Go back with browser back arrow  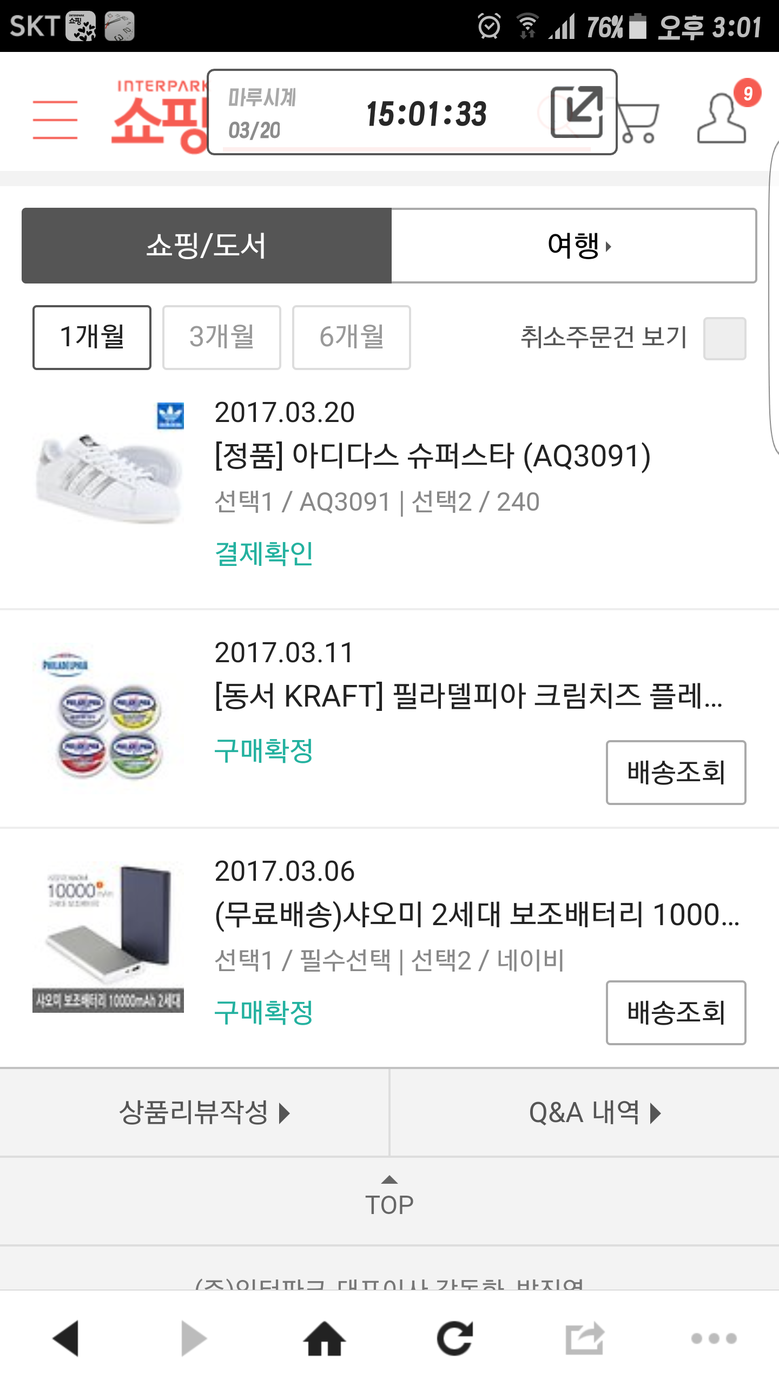coord(66,1338)
